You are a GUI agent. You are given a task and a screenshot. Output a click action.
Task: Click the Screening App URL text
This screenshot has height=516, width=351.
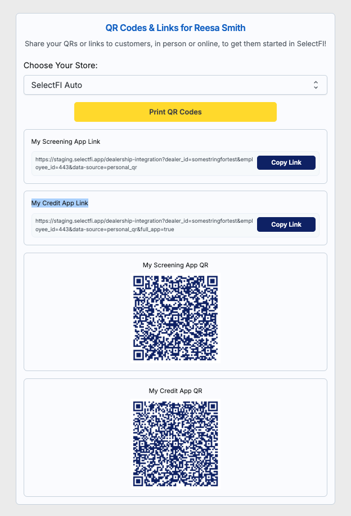tap(144, 163)
